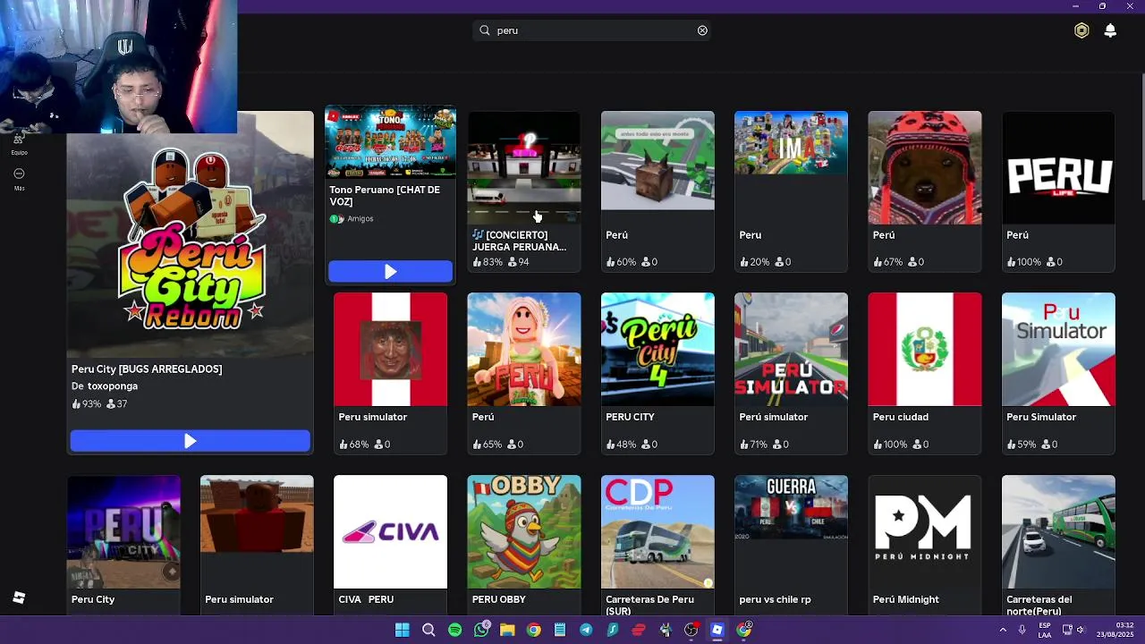The image size is (1145, 644).
Task: Open Peru City Reborn featured thumbnail
Action: tap(191, 233)
